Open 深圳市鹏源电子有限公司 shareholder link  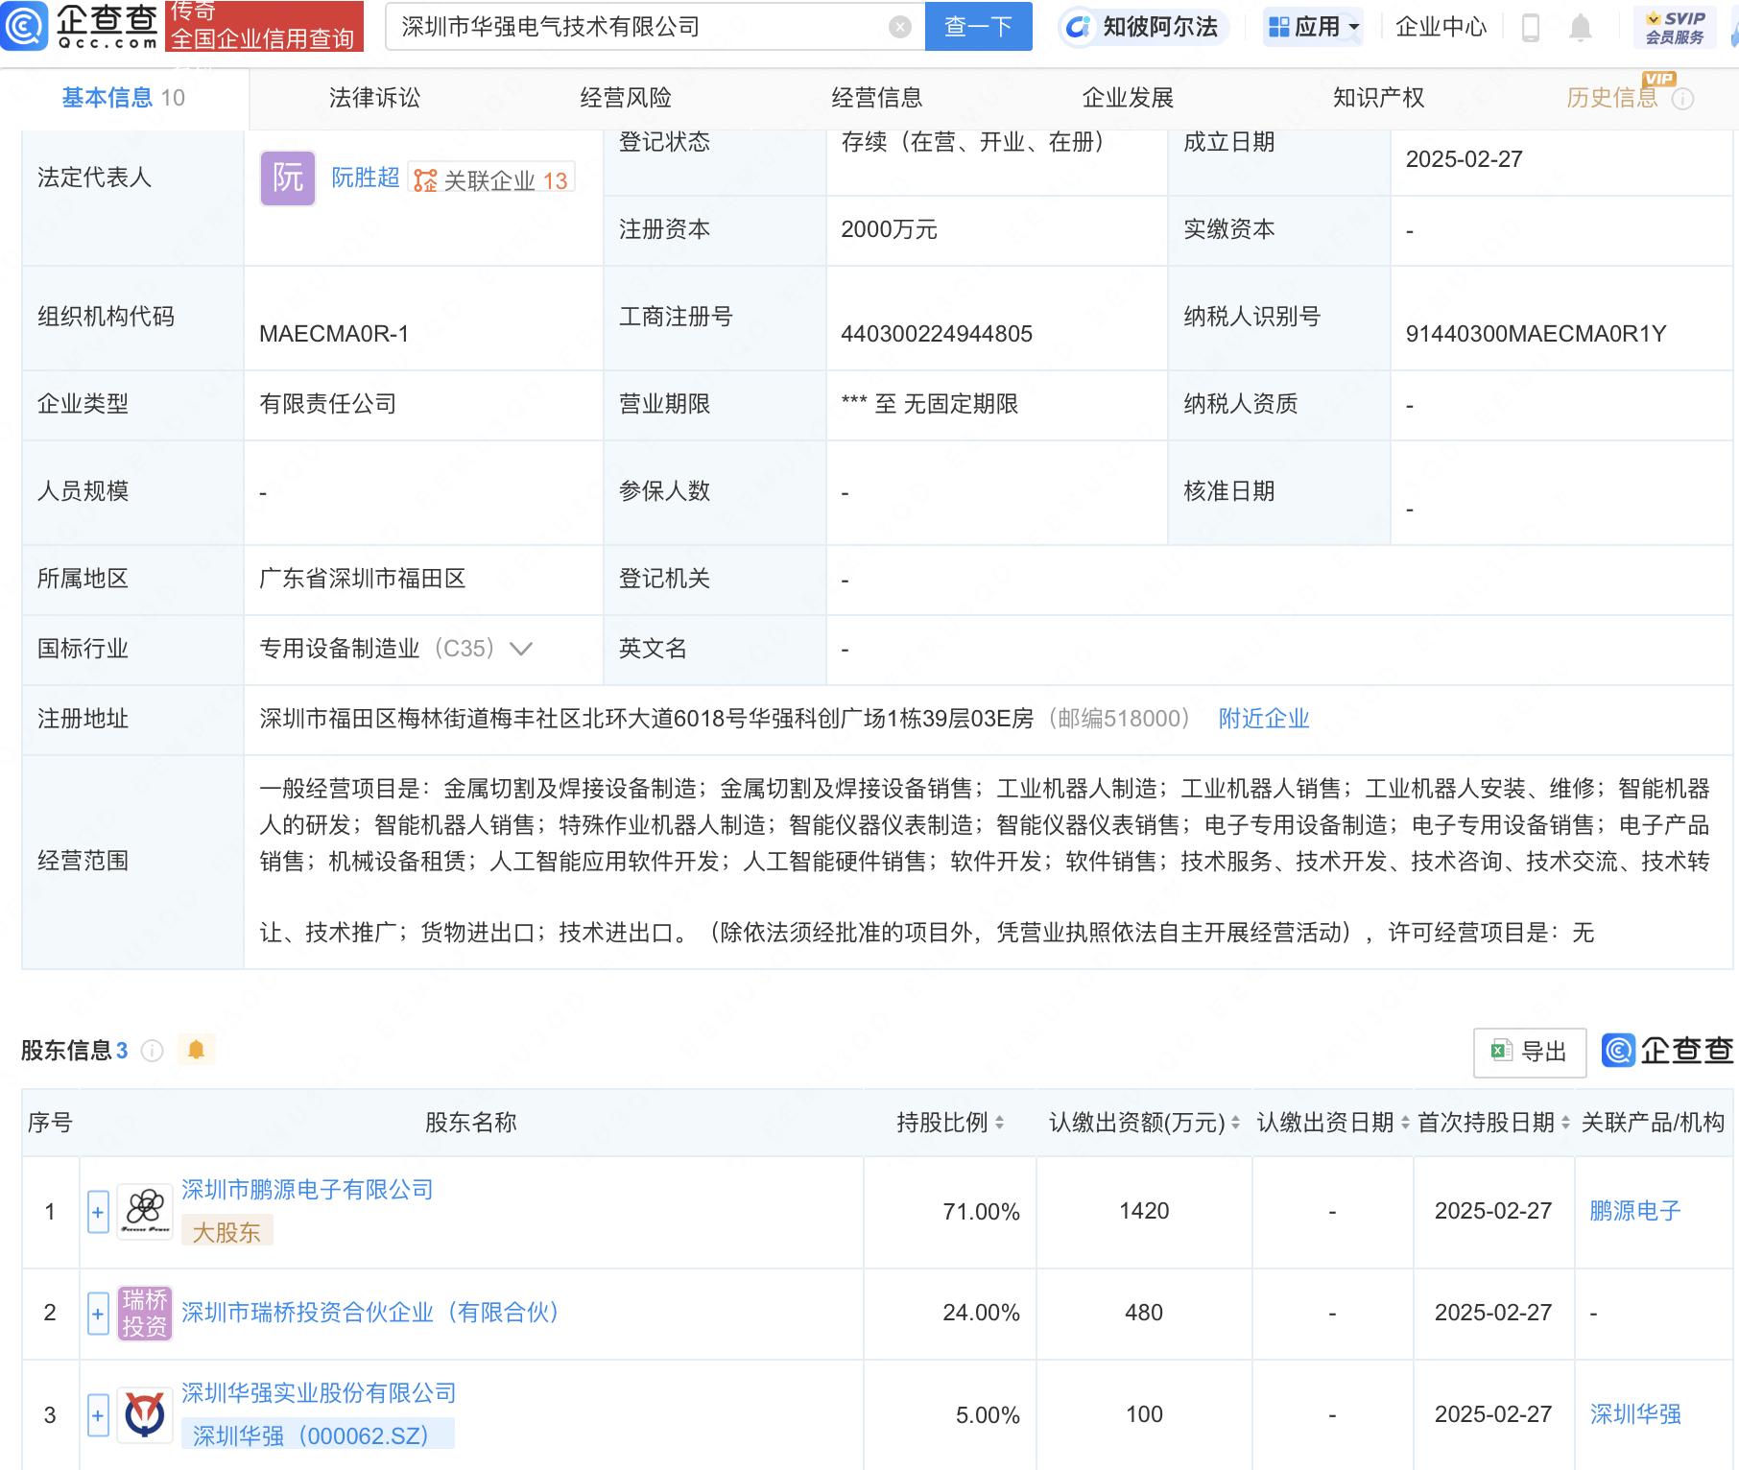click(307, 1190)
